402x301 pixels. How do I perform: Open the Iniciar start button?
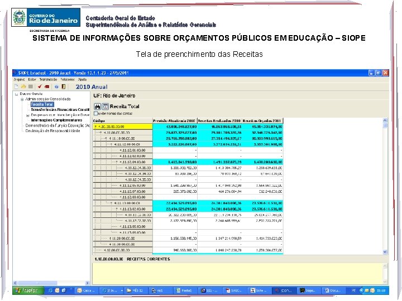click(28, 290)
